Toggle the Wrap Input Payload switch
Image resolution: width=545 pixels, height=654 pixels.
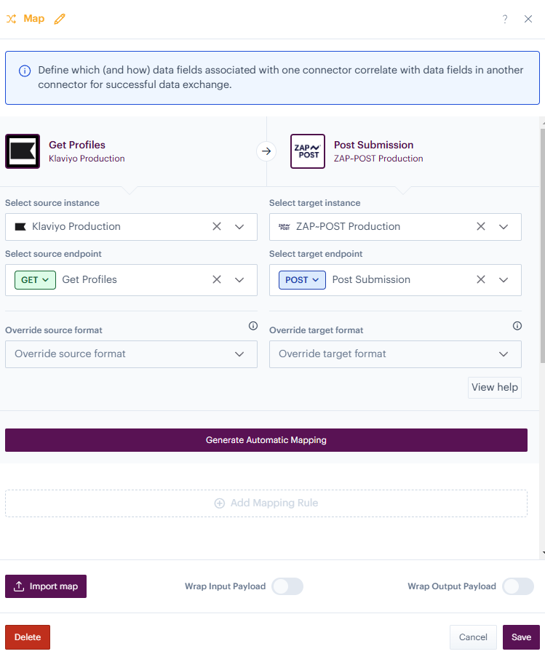(x=287, y=586)
